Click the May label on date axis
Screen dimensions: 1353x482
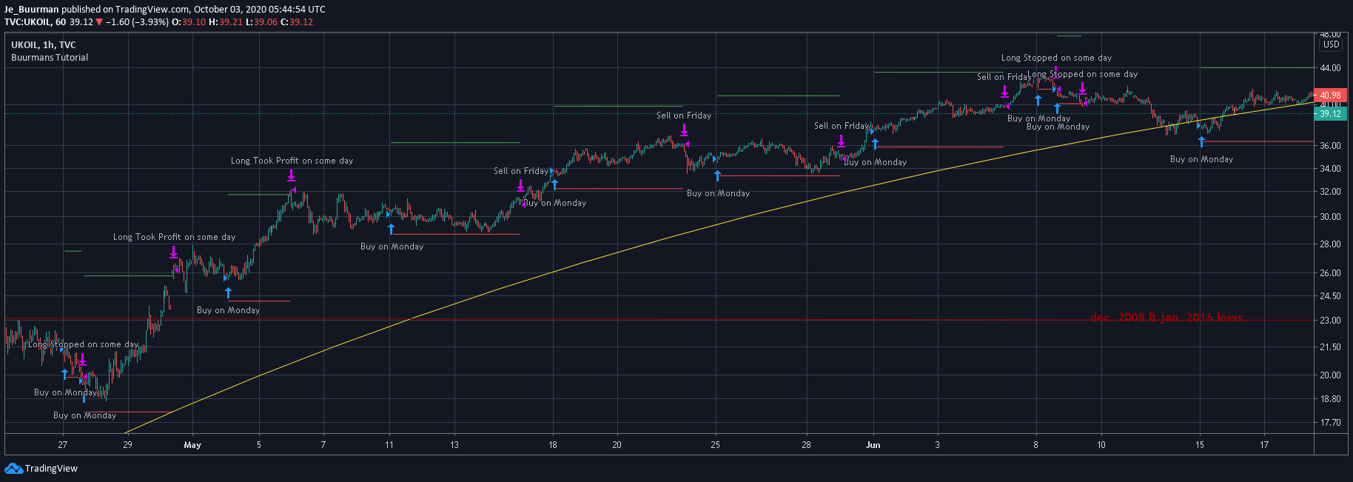point(192,445)
